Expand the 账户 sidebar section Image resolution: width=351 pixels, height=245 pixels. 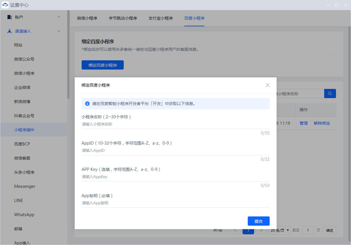tap(59, 17)
